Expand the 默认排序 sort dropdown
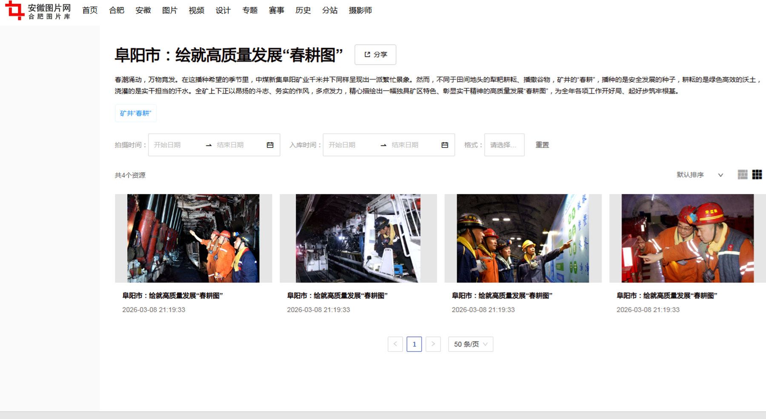Screen dimensions: 766x419 point(700,175)
